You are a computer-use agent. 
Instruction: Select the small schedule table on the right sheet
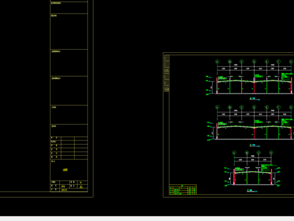coord(183,190)
